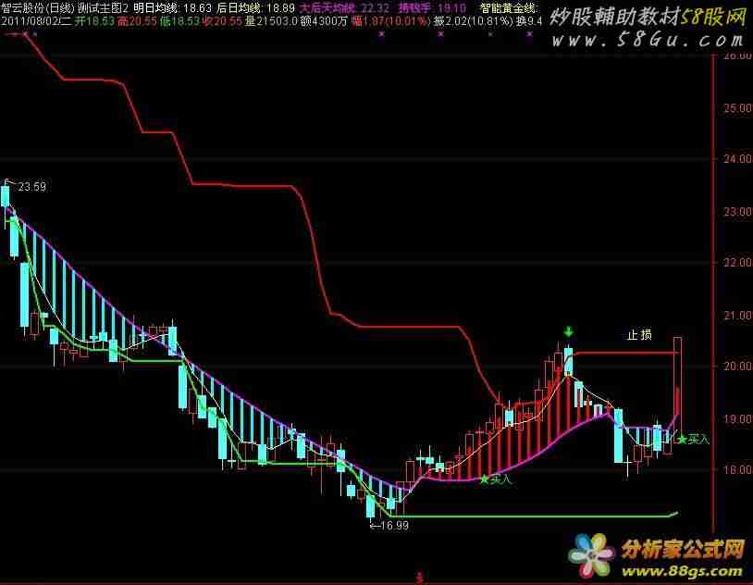753x585 pixels.
Task: Click the first cyan candlestick at 23.59
Action: pos(6,196)
